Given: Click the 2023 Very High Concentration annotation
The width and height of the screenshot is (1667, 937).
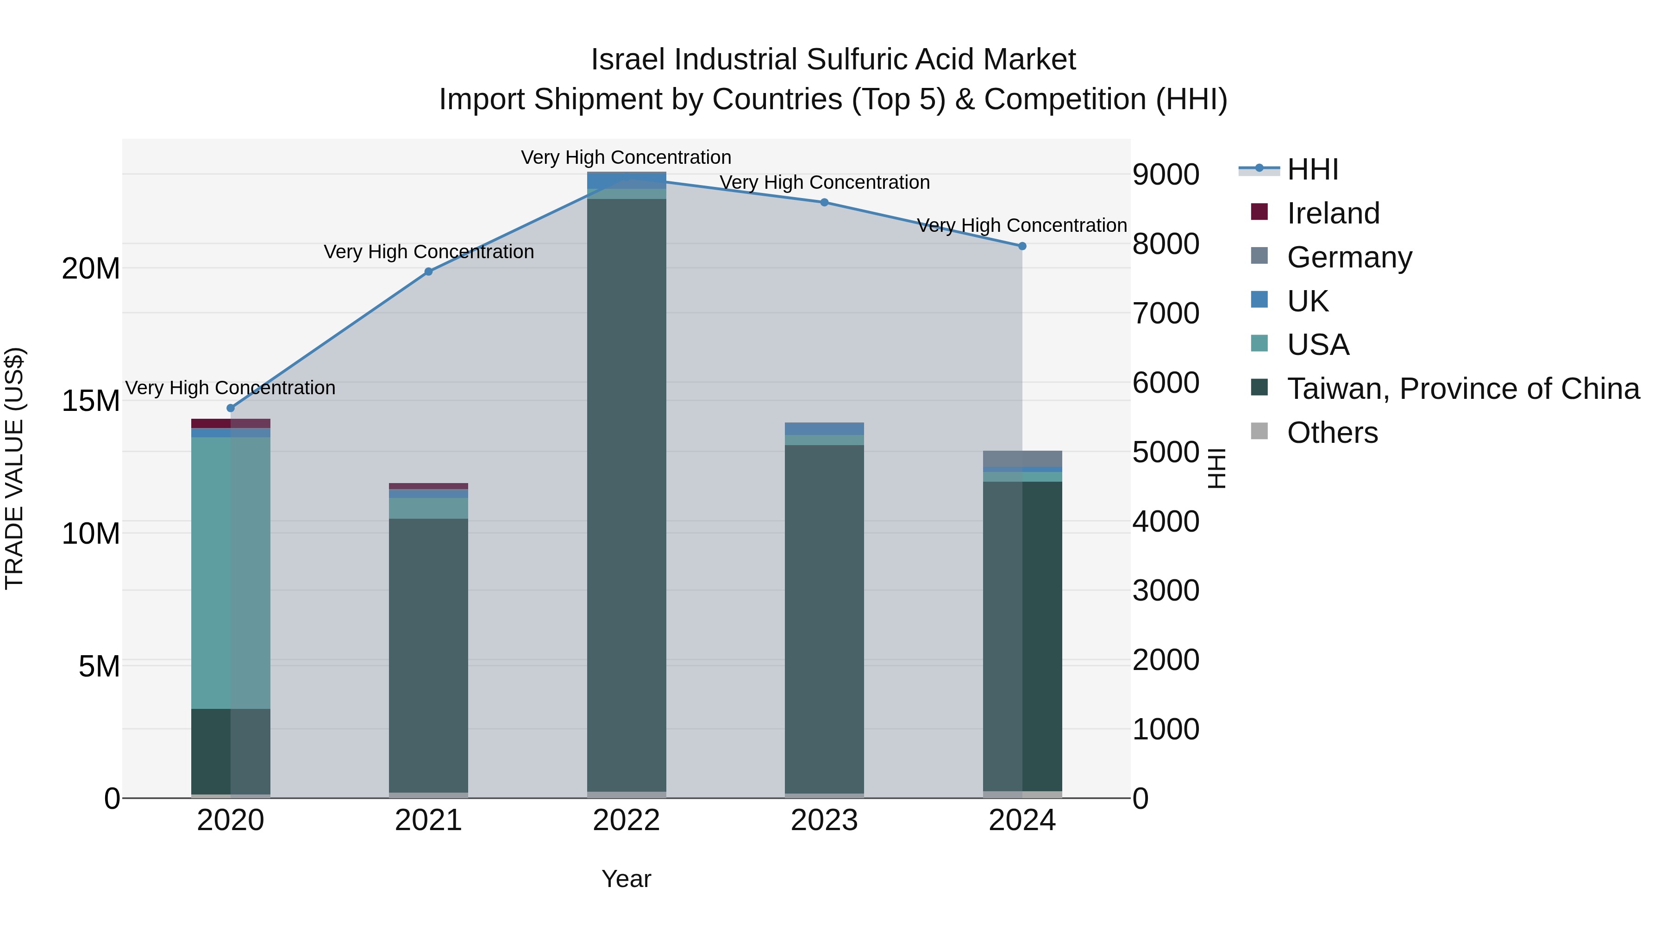Looking at the screenshot, I should 825,182.
